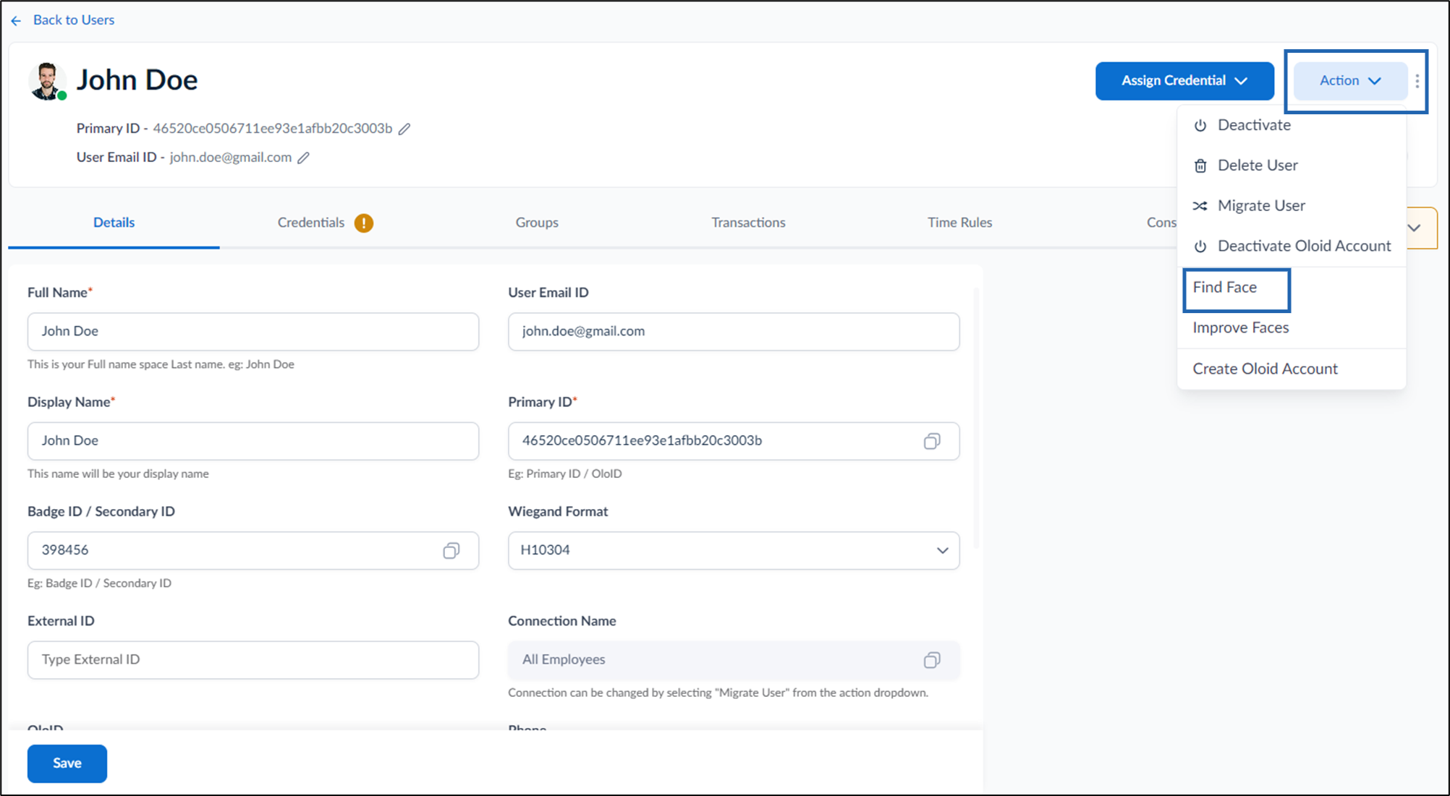Open the Transactions tab

(x=748, y=223)
